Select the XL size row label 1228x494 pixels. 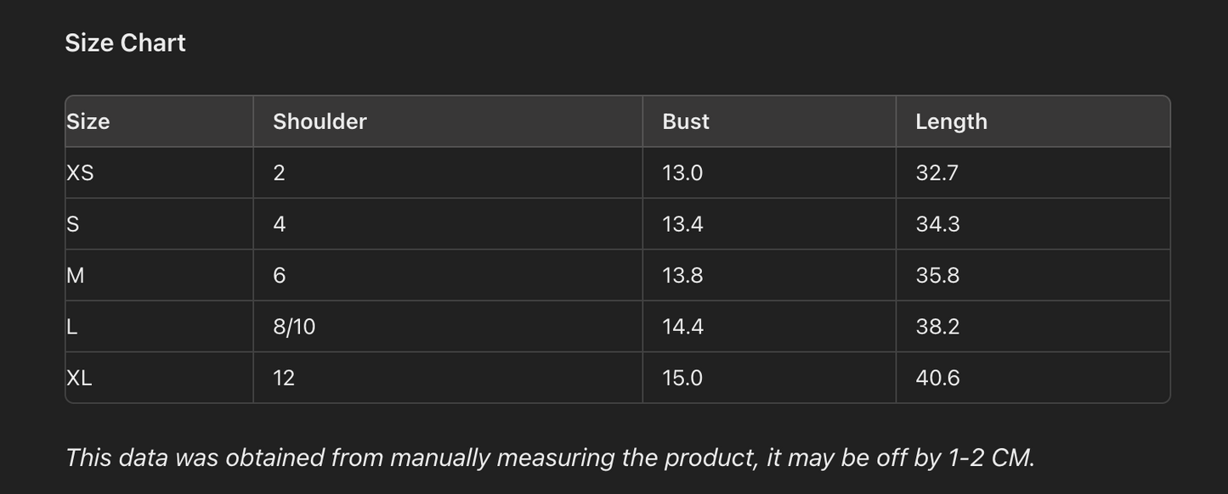coord(80,378)
